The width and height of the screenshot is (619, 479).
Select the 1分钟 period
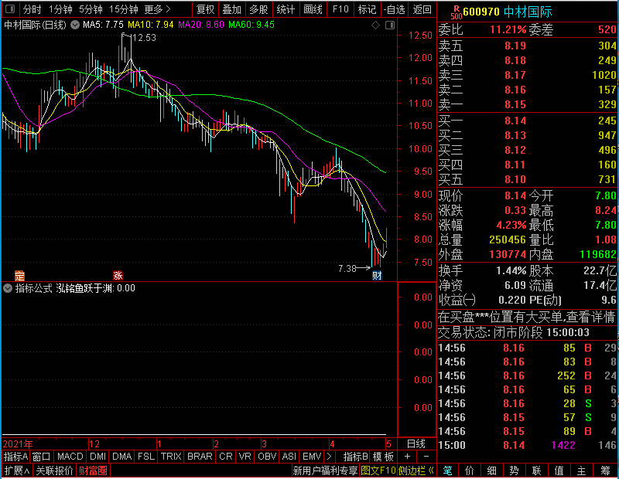click(x=60, y=9)
